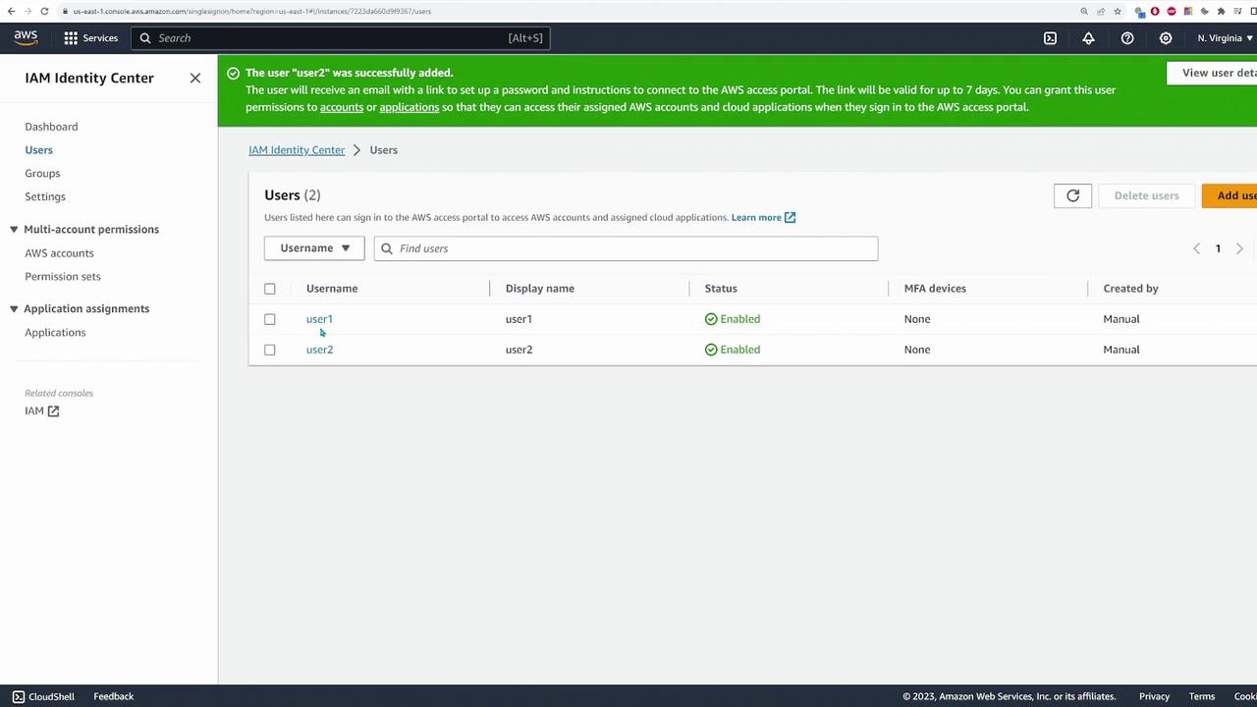Toggle the select-all users checkbox

[x=270, y=289]
